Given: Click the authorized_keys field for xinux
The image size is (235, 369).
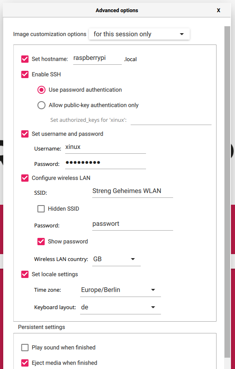Looking at the screenshot, I should 171,120.
